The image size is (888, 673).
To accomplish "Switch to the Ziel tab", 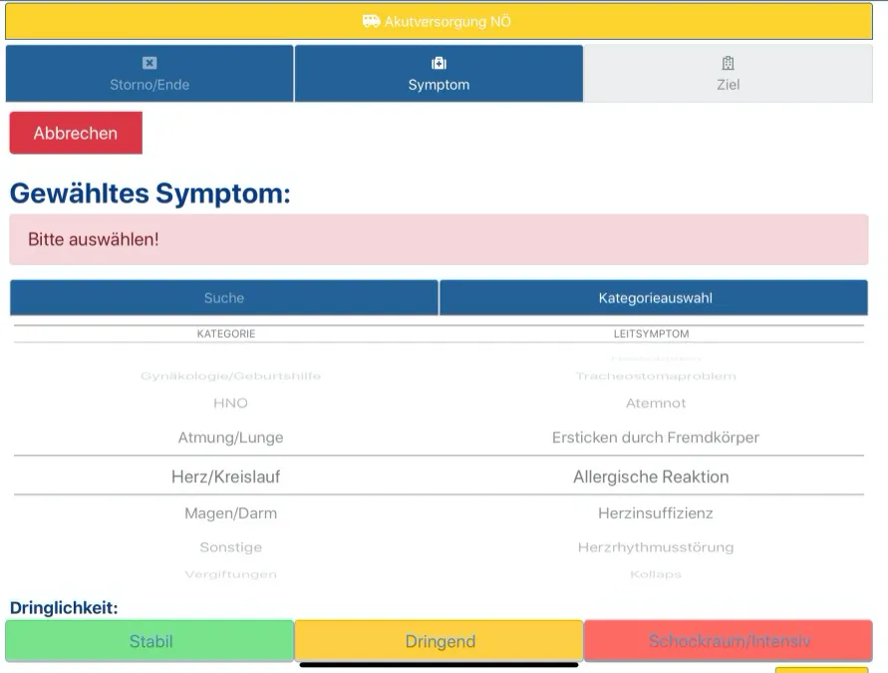I will coord(728,74).
